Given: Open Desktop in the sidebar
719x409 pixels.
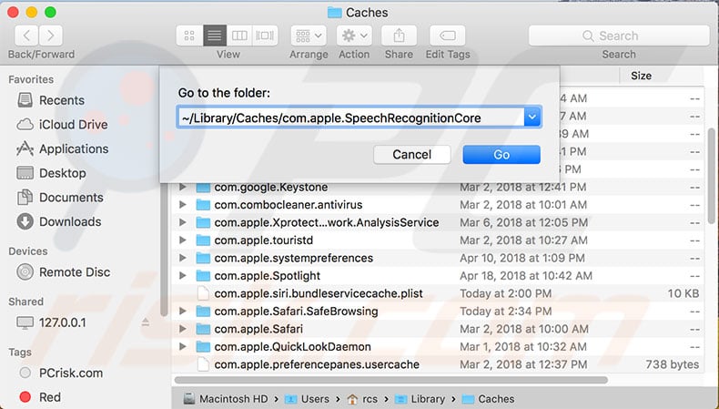Looking at the screenshot, I should coord(63,173).
